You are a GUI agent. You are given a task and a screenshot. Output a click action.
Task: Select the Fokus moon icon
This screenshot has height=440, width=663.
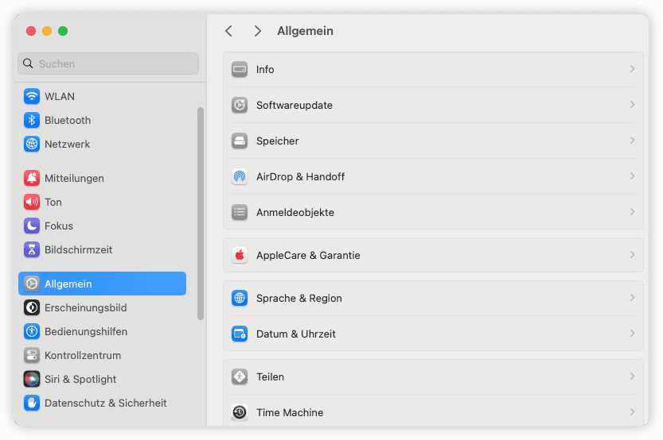click(32, 226)
